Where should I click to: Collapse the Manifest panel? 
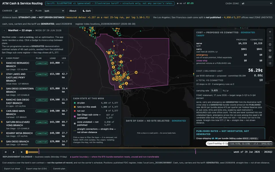[x=4, y=30]
